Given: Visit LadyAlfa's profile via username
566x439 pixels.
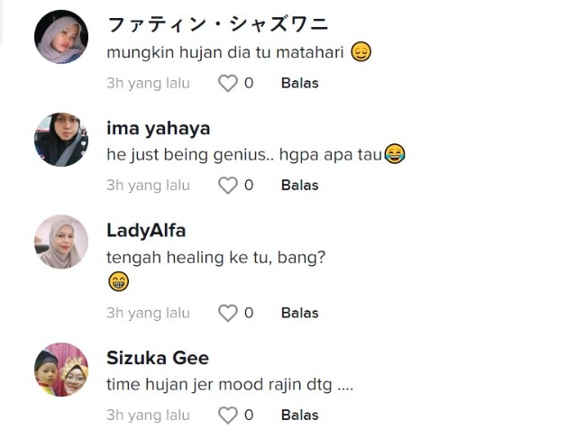Looking at the screenshot, I should point(146,231).
